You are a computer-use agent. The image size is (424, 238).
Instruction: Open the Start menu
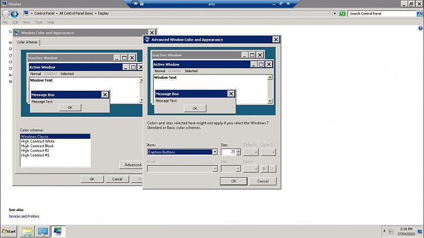click(x=9, y=232)
